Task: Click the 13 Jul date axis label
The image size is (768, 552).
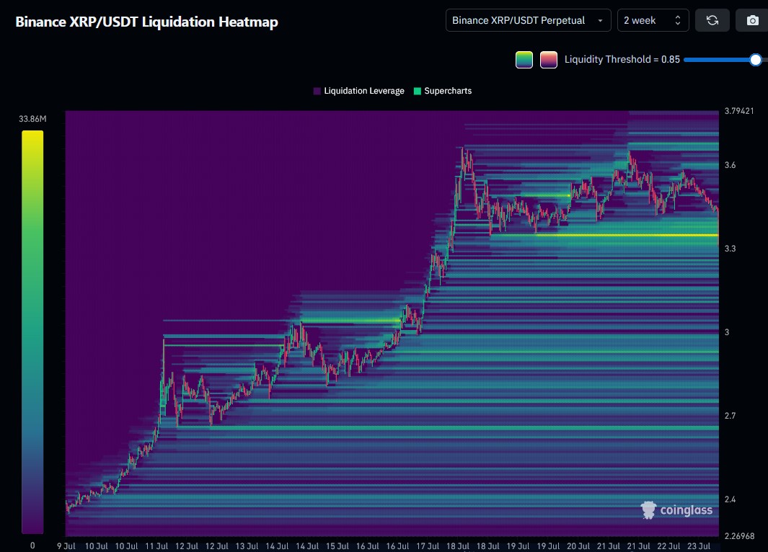Action: pyautogui.click(x=247, y=546)
